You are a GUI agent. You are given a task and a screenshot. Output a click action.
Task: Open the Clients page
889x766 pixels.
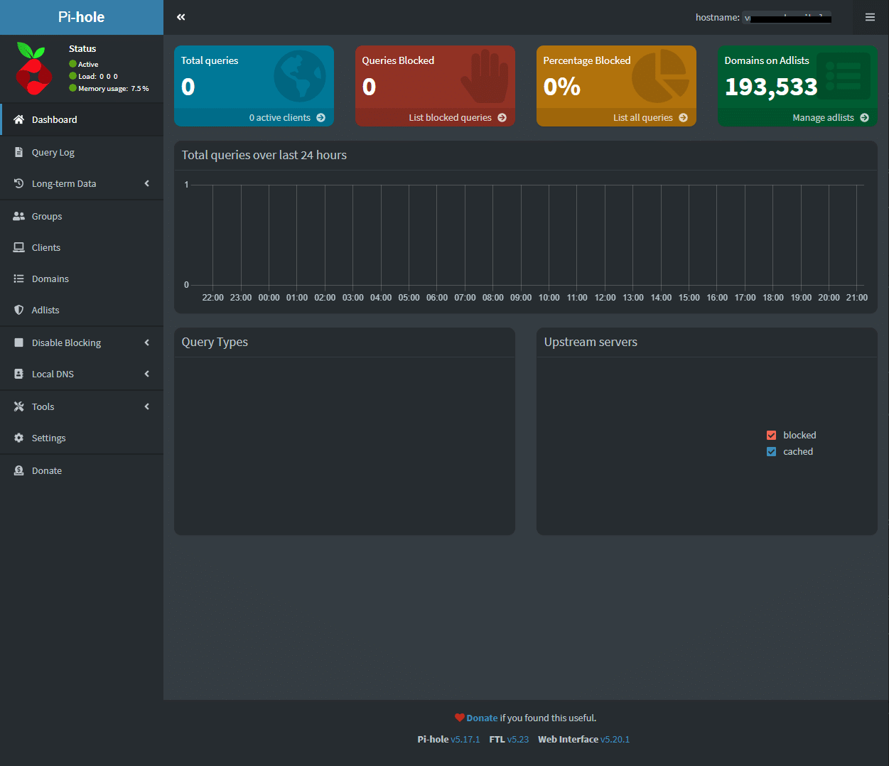pyautogui.click(x=82, y=247)
